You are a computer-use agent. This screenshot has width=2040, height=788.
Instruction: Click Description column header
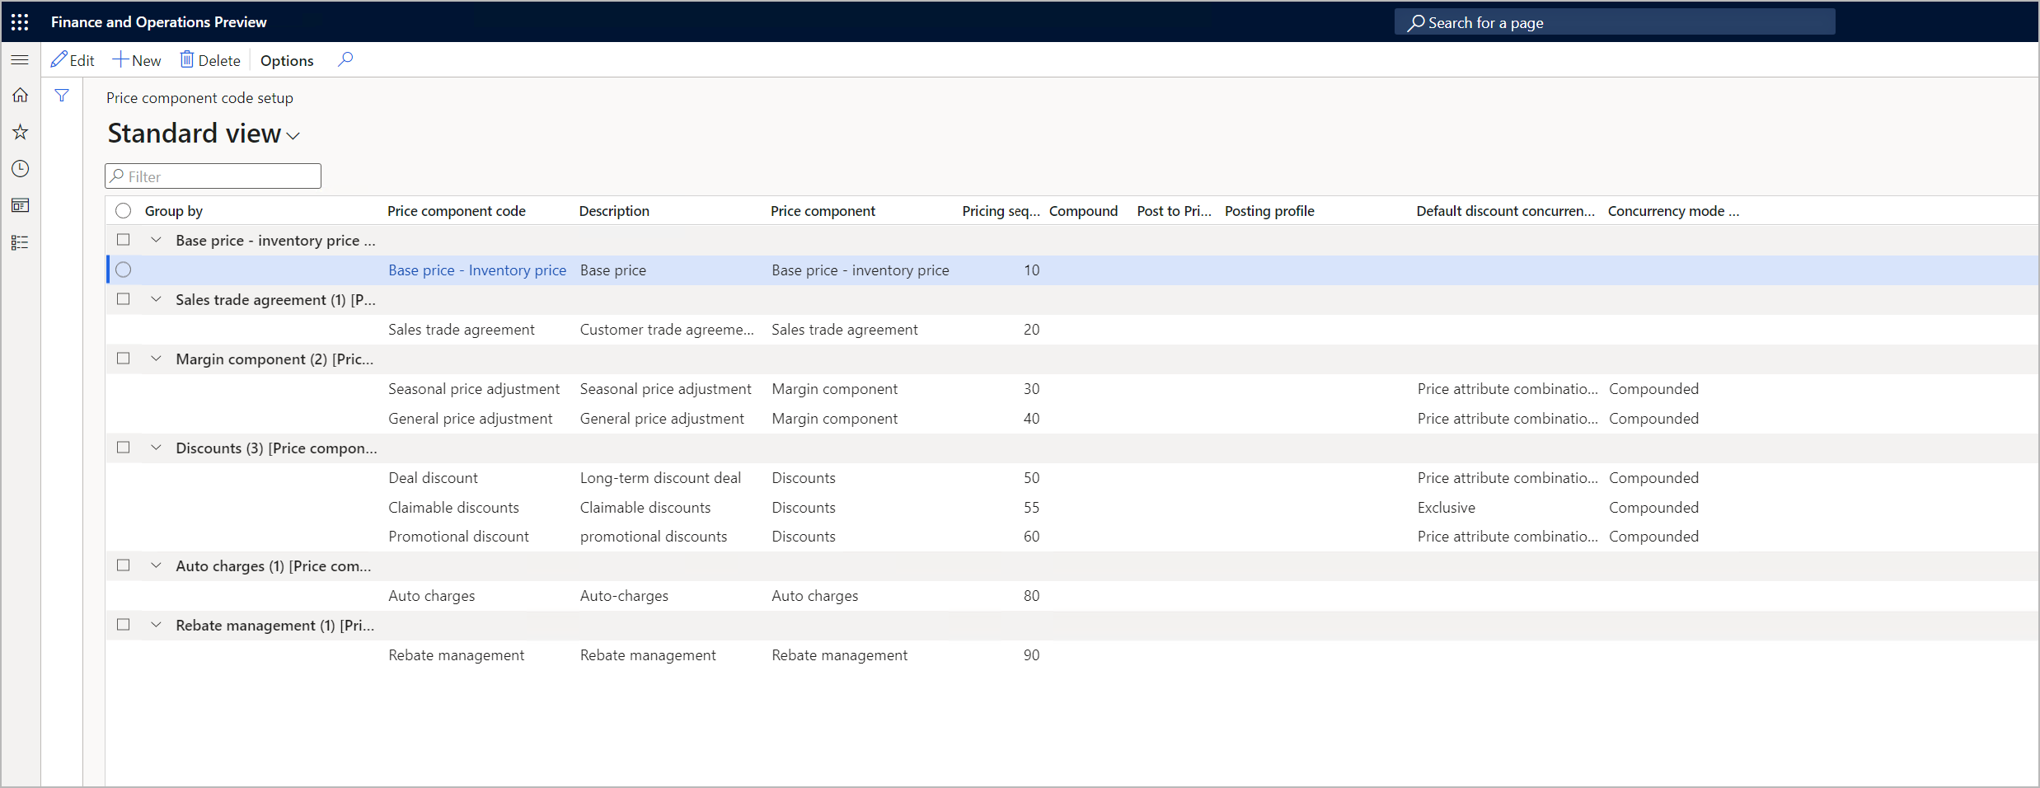click(614, 211)
